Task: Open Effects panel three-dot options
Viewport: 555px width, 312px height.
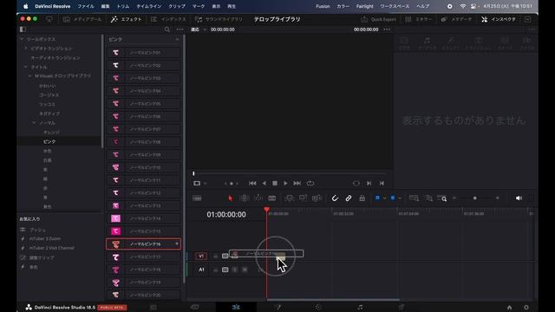Action: tap(180, 29)
